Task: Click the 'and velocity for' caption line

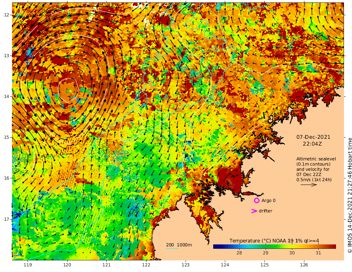Action: click(x=313, y=169)
